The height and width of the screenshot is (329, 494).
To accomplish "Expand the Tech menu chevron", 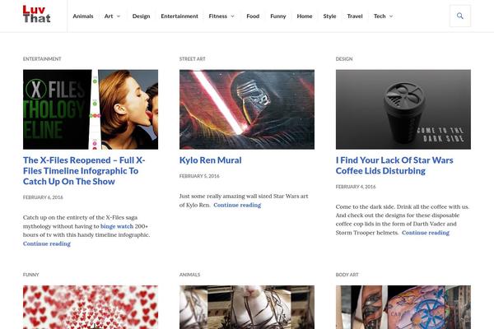I will tap(391, 16).
